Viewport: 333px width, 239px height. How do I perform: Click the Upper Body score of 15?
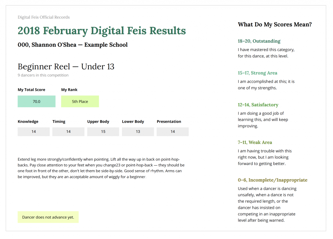tap(103, 132)
